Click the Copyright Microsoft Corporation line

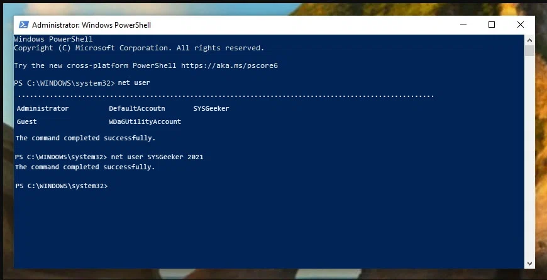point(139,48)
